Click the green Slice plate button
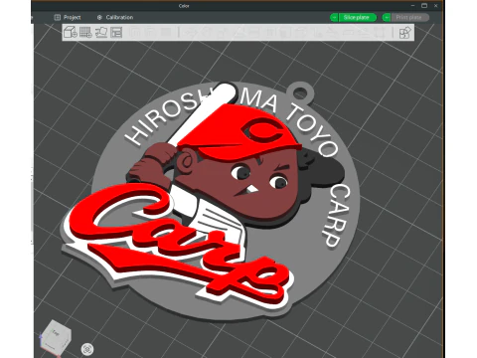Image resolution: width=477 pixels, height=358 pixels. pos(358,17)
